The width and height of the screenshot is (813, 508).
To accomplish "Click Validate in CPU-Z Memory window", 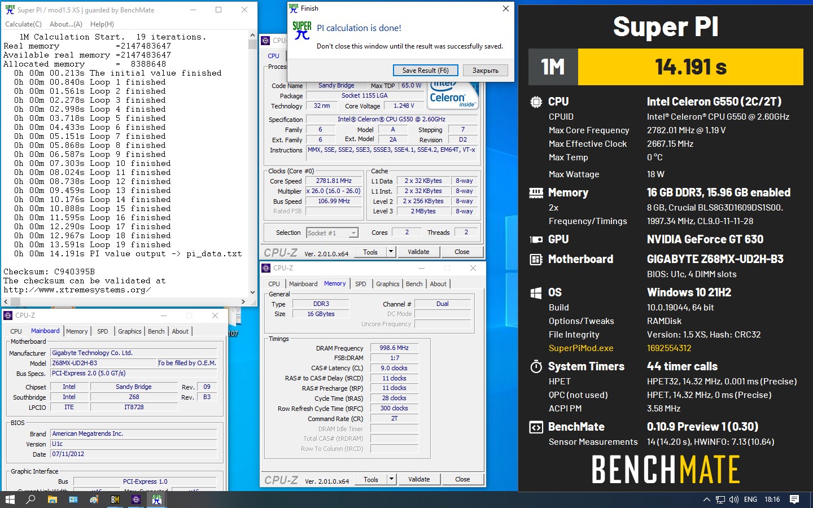I will click(x=419, y=479).
